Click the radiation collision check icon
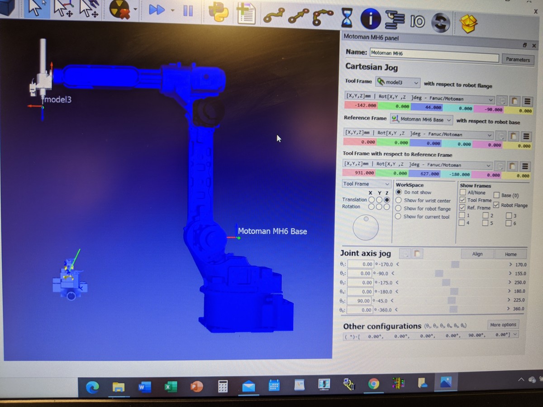The height and width of the screenshot is (407, 543). (119, 11)
